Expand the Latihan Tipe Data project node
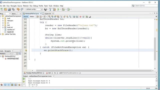The image size is (160, 90). click(0, 34)
